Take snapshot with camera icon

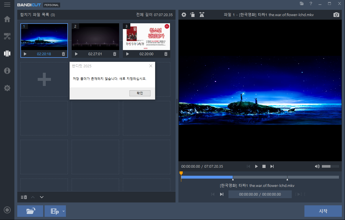click(x=336, y=15)
